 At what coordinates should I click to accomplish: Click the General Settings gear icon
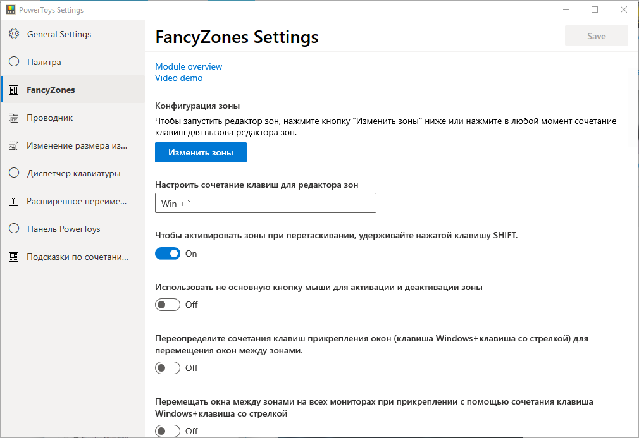[x=14, y=34]
